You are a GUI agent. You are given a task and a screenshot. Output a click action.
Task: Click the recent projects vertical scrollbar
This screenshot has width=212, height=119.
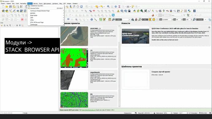119,66
